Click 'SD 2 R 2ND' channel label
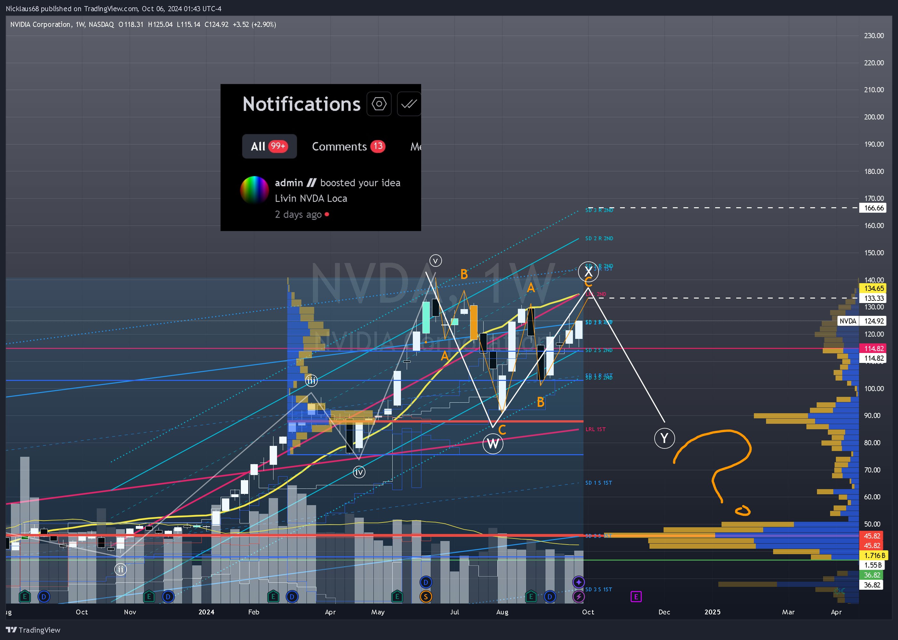Screen dimensions: 898x640 click(x=599, y=238)
